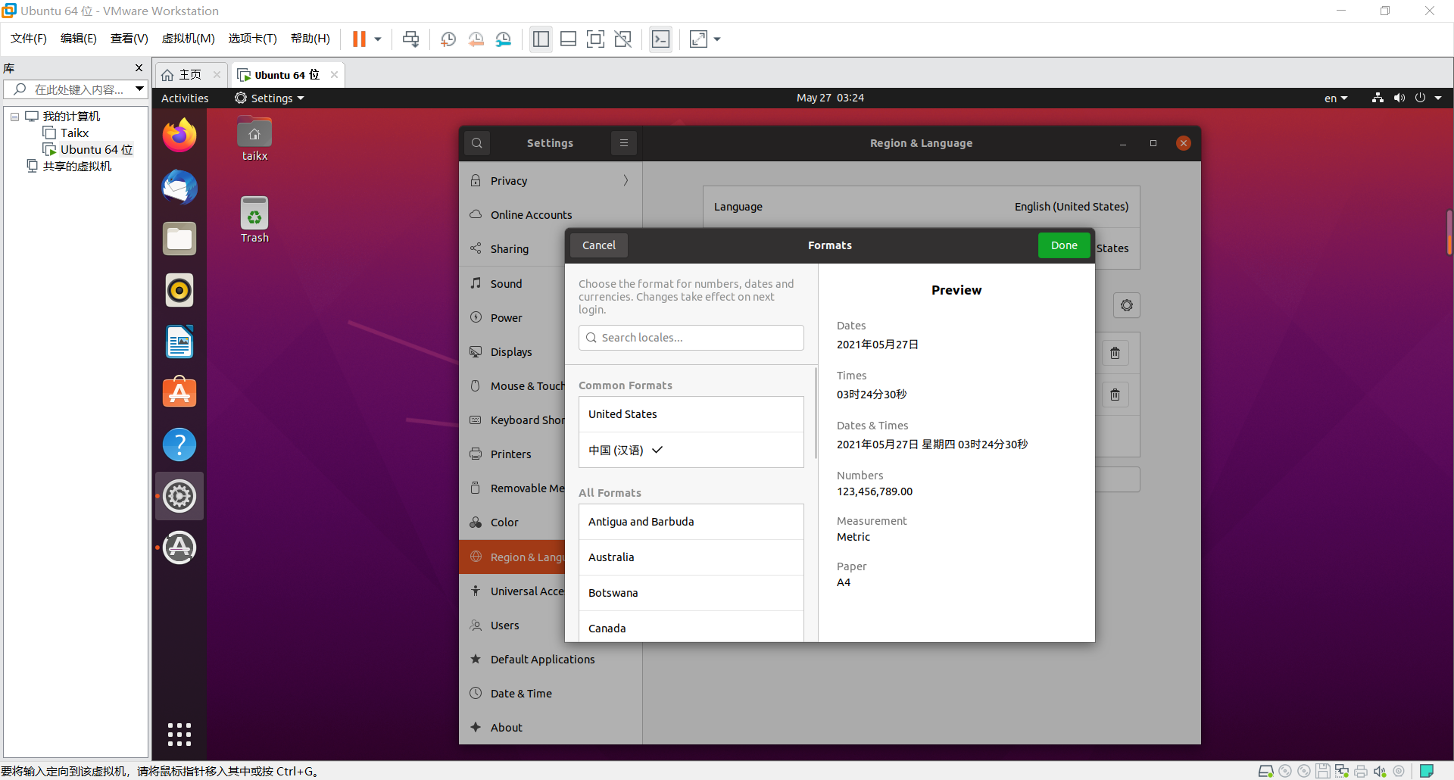
Task: Expand the 中国 (汉语) format chevron
Action: point(657,449)
